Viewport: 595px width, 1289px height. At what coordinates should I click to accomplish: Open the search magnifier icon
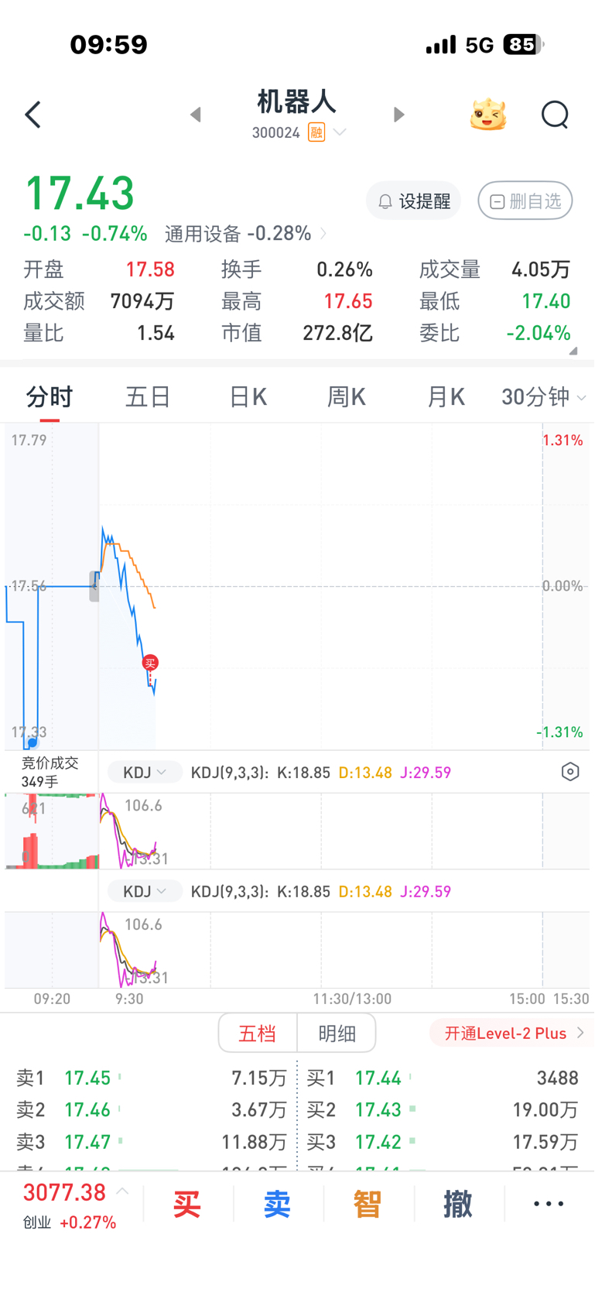click(555, 115)
